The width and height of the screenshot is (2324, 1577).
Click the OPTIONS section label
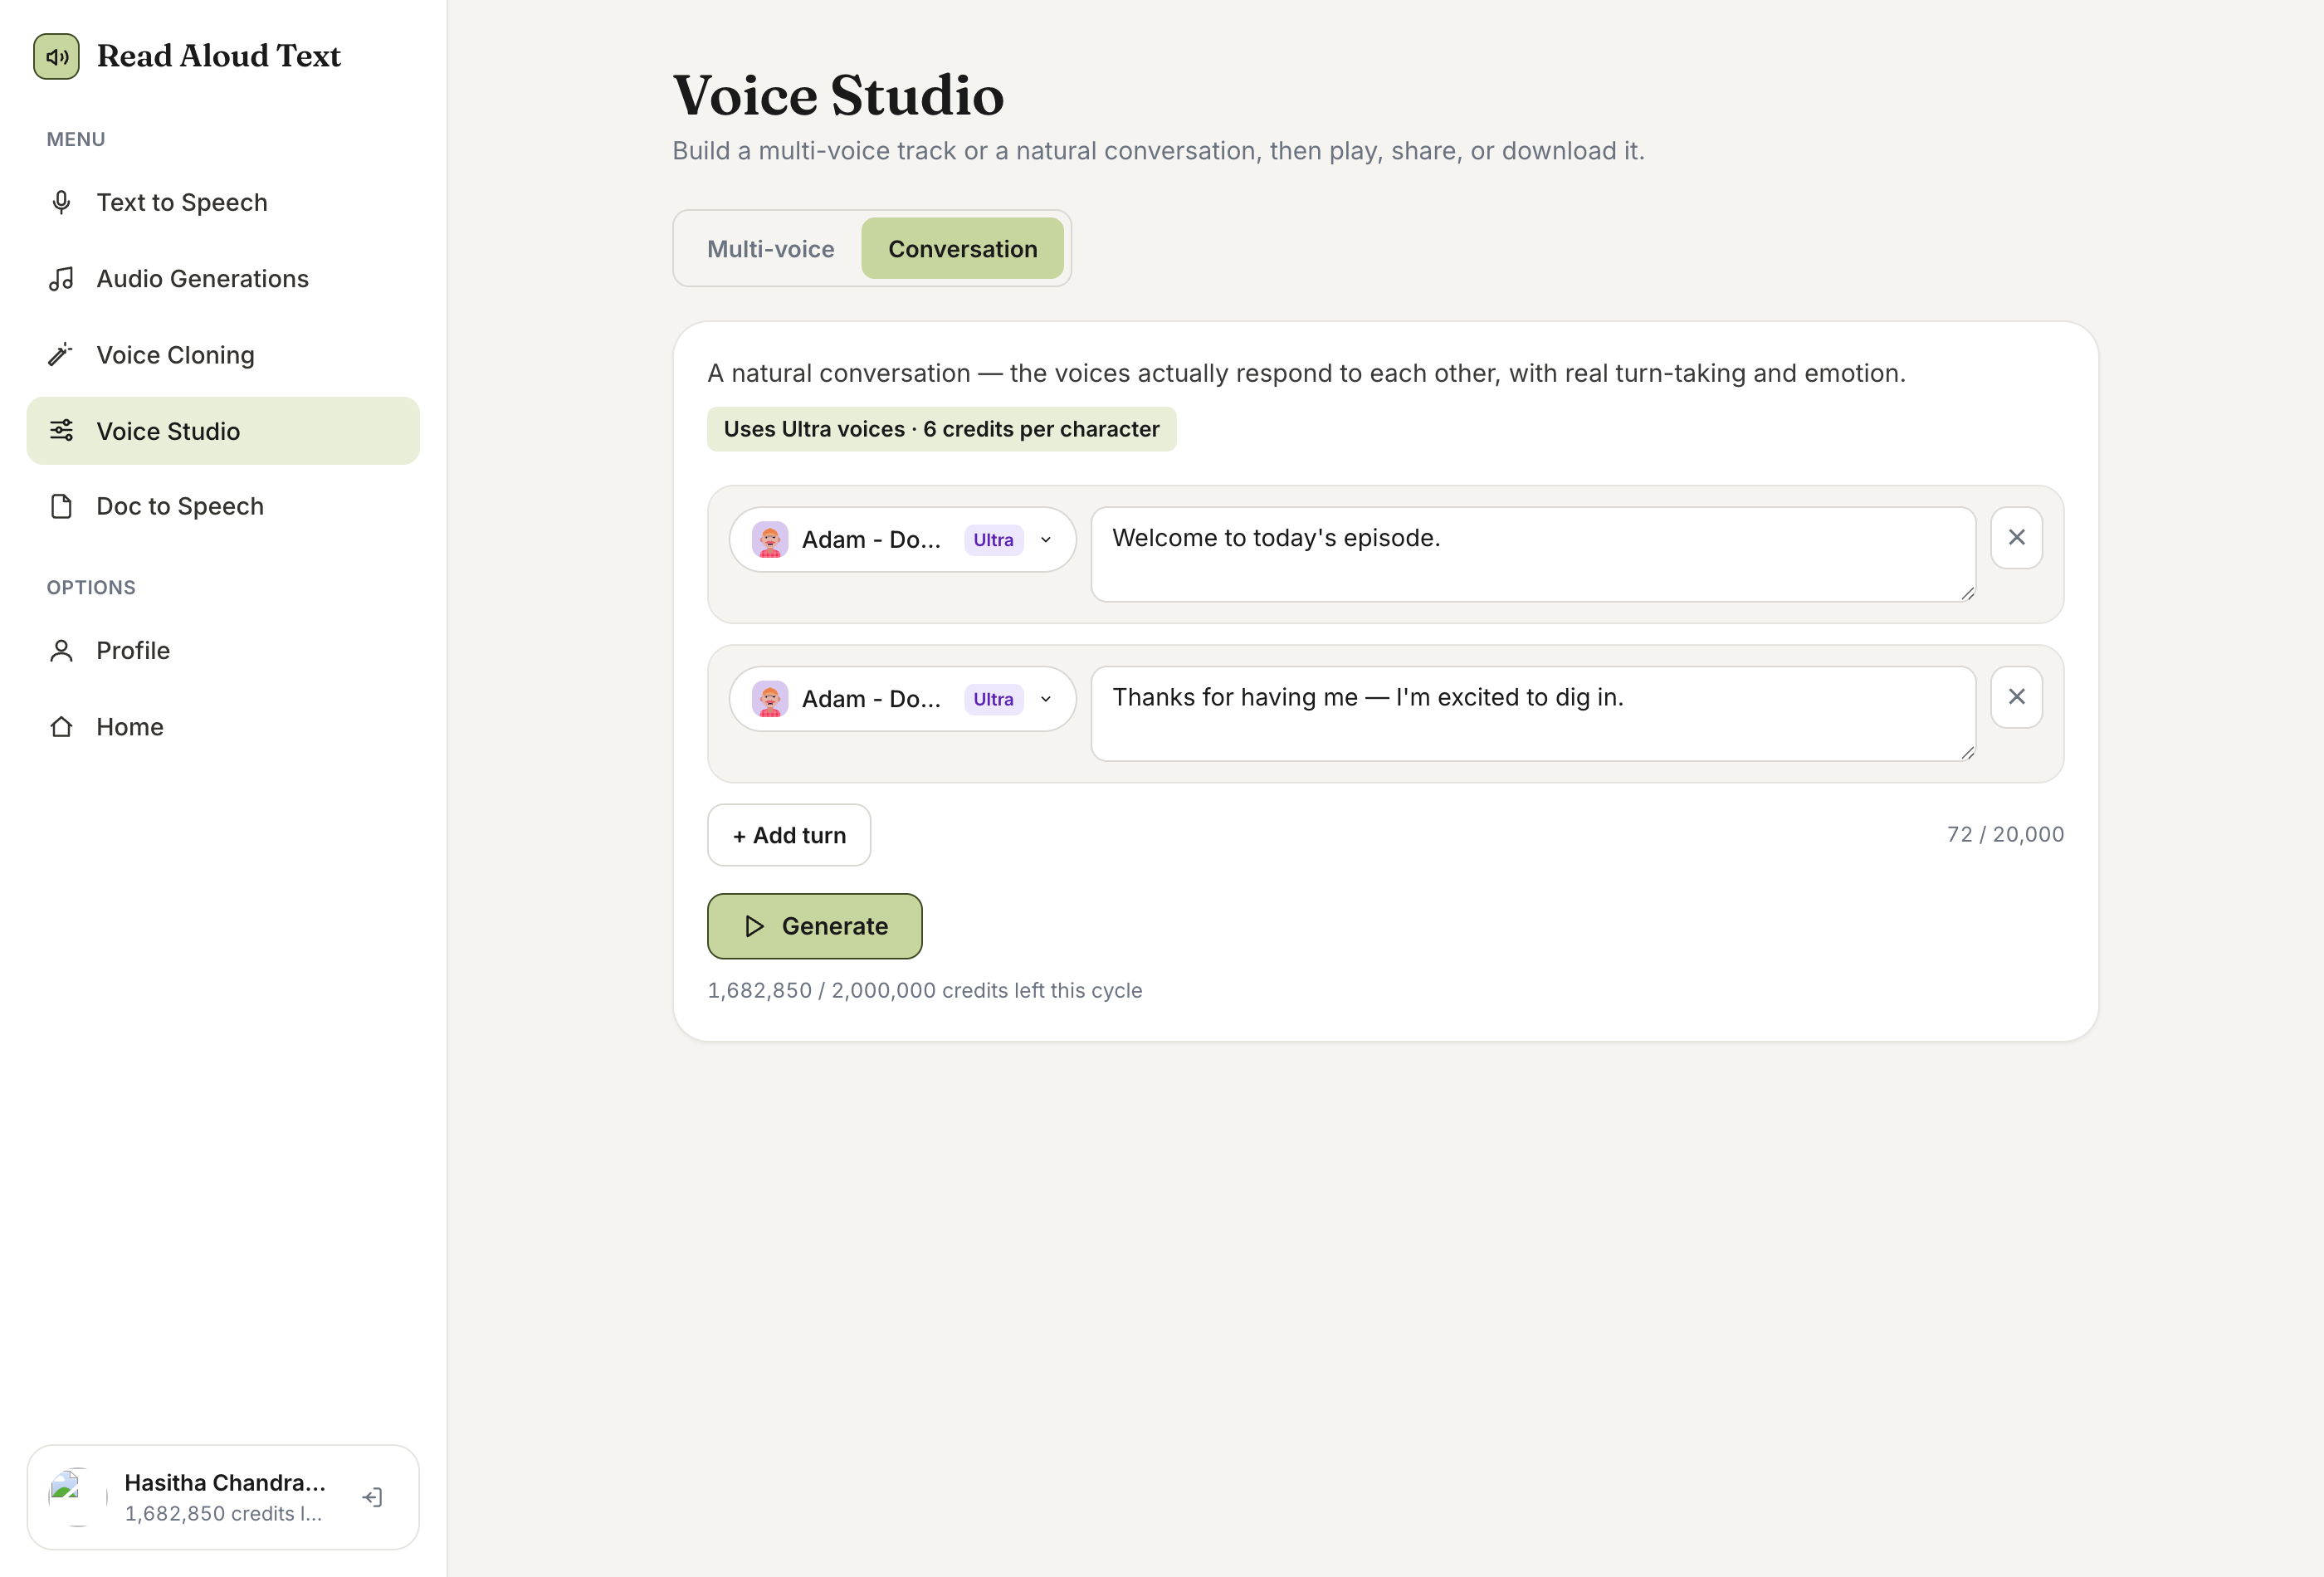(91, 587)
